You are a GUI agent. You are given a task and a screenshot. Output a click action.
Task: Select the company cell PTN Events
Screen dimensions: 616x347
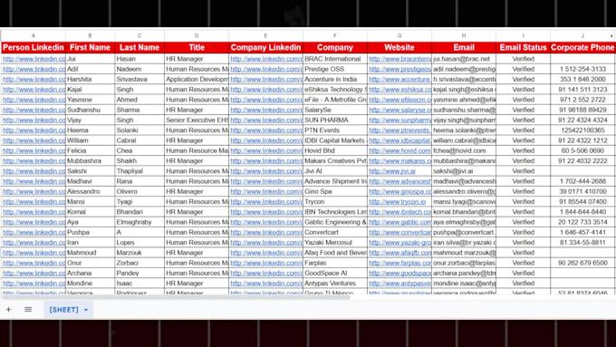tap(334, 130)
